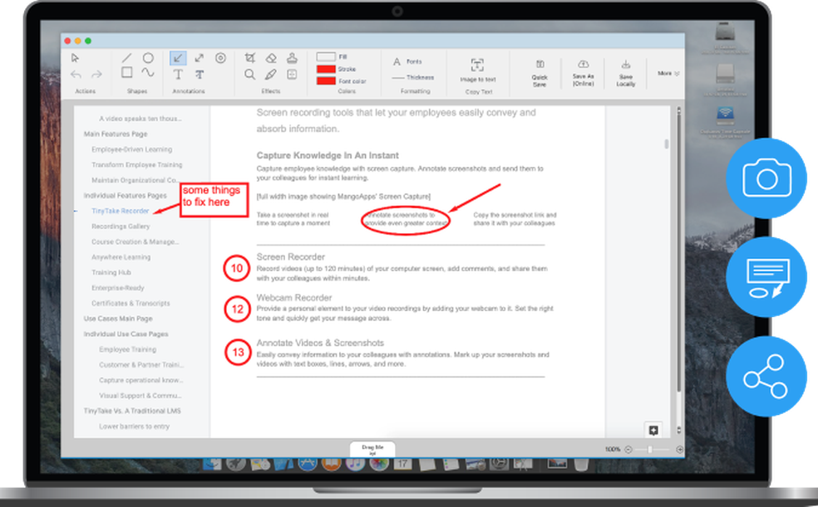Click the Save As (Online) button
The width and height of the screenshot is (818, 507).
pos(584,71)
